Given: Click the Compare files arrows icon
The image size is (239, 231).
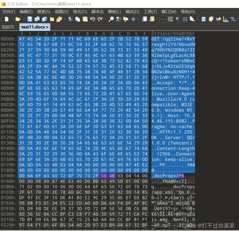Looking at the screenshot, I should point(218,19).
